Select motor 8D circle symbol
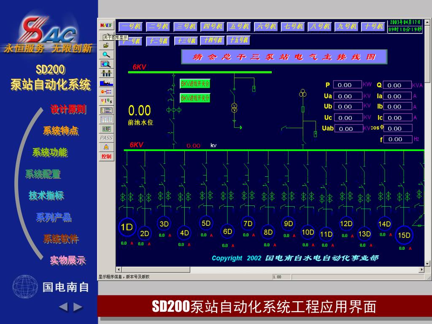 click(x=268, y=232)
